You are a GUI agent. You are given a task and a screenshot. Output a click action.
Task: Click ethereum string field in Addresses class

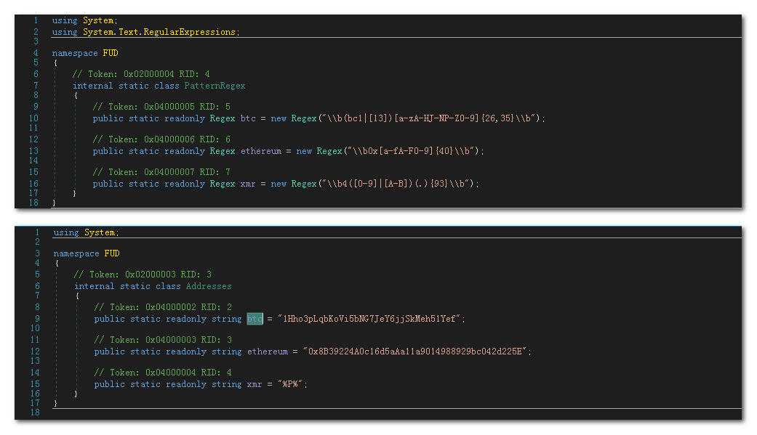268,351
